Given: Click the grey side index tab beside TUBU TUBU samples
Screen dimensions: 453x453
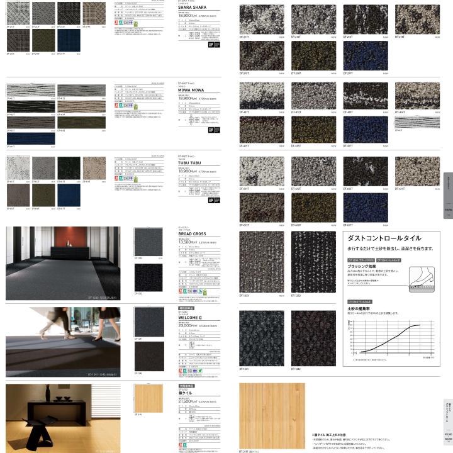Looking at the screenshot, I should [x=448, y=196].
